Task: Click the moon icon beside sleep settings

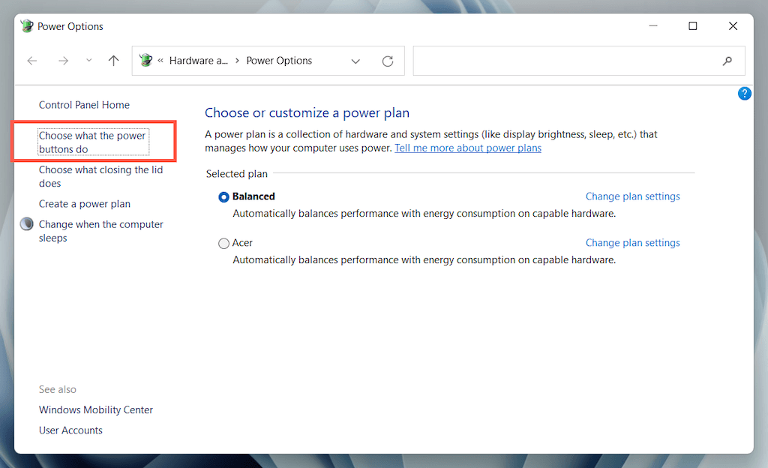Action: (x=26, y=224)
